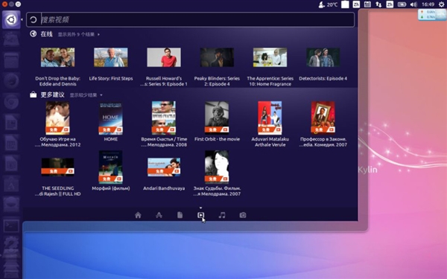
Task: Open the weather indicator showing 20°C
Action: point(328,4)
